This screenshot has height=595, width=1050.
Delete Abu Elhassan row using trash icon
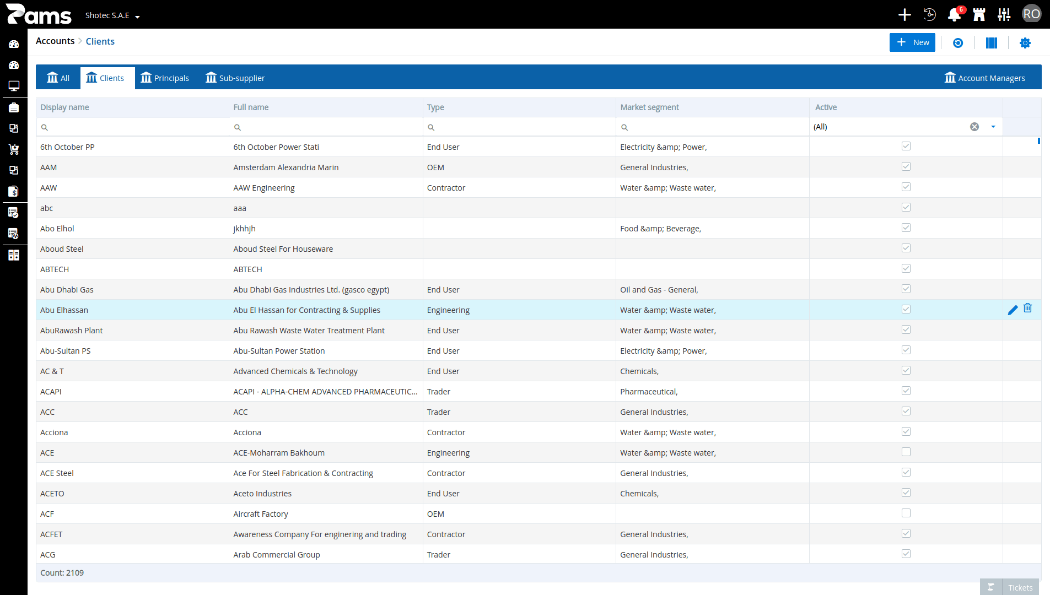1027,308
